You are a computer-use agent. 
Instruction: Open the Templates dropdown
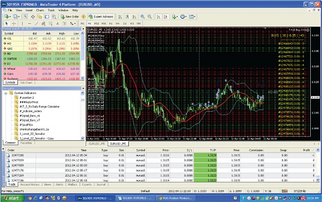click(x=192, y=17)
